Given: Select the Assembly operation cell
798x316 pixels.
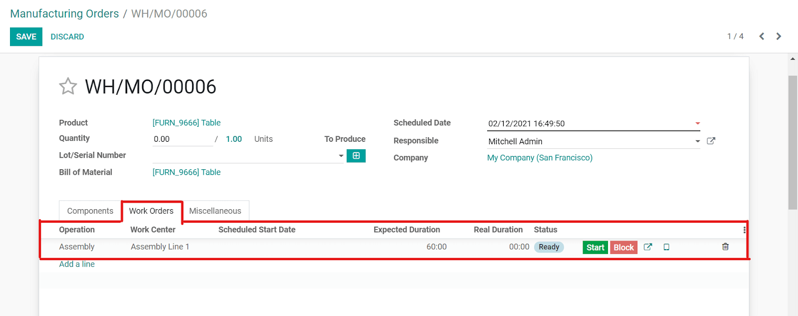Looking at the screenshot, I should [x=77, y=247].
